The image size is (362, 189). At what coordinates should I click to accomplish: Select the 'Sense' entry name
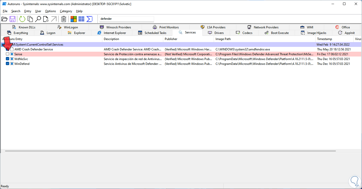tap(18, 54)
